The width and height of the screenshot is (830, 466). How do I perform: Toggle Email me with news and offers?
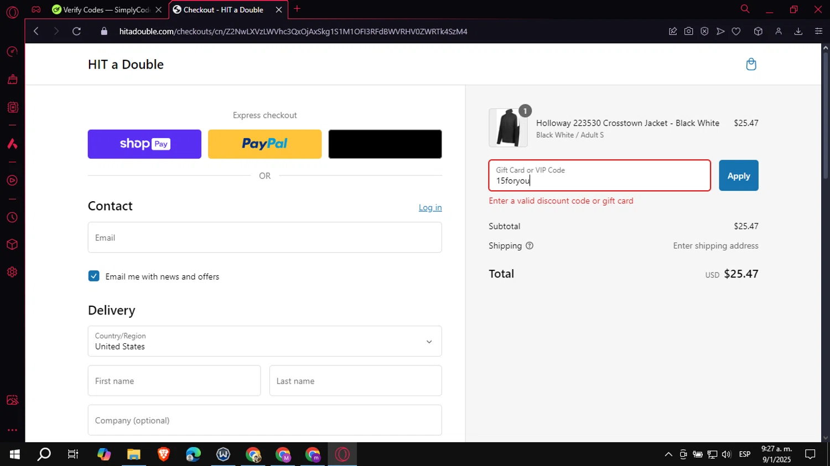pyautogui.click(x=94, y=276)
